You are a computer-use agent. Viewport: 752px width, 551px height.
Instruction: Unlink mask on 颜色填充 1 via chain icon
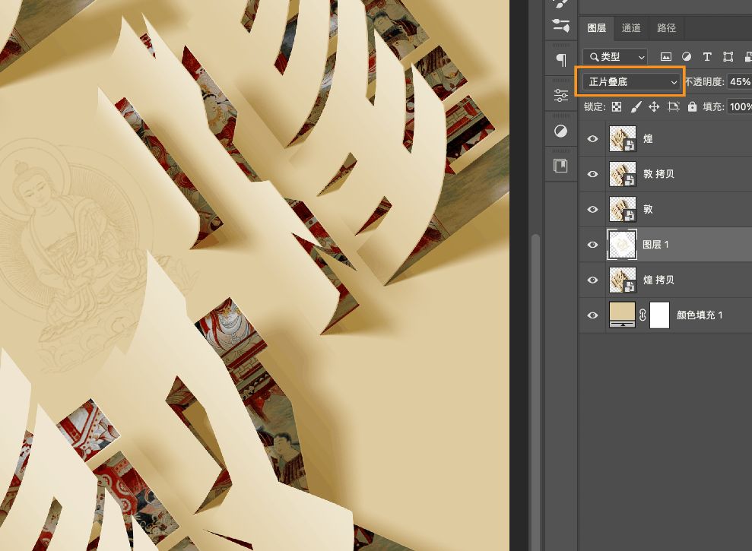pos(643,315)
